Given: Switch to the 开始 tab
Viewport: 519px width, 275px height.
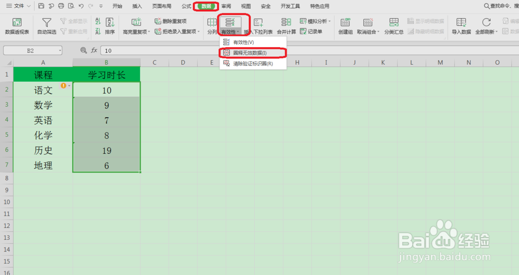Looking at the screenshot, I should pyautogui.click(x=117, y=6).
